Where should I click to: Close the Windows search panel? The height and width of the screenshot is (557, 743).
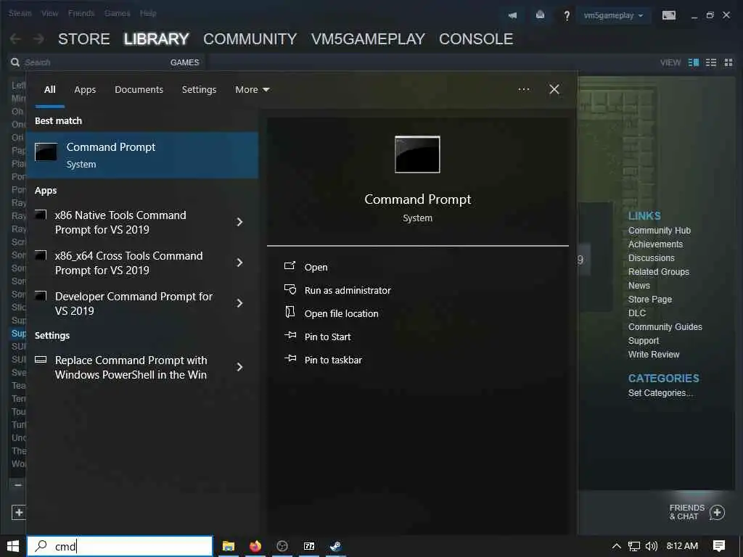click(554, 89)
